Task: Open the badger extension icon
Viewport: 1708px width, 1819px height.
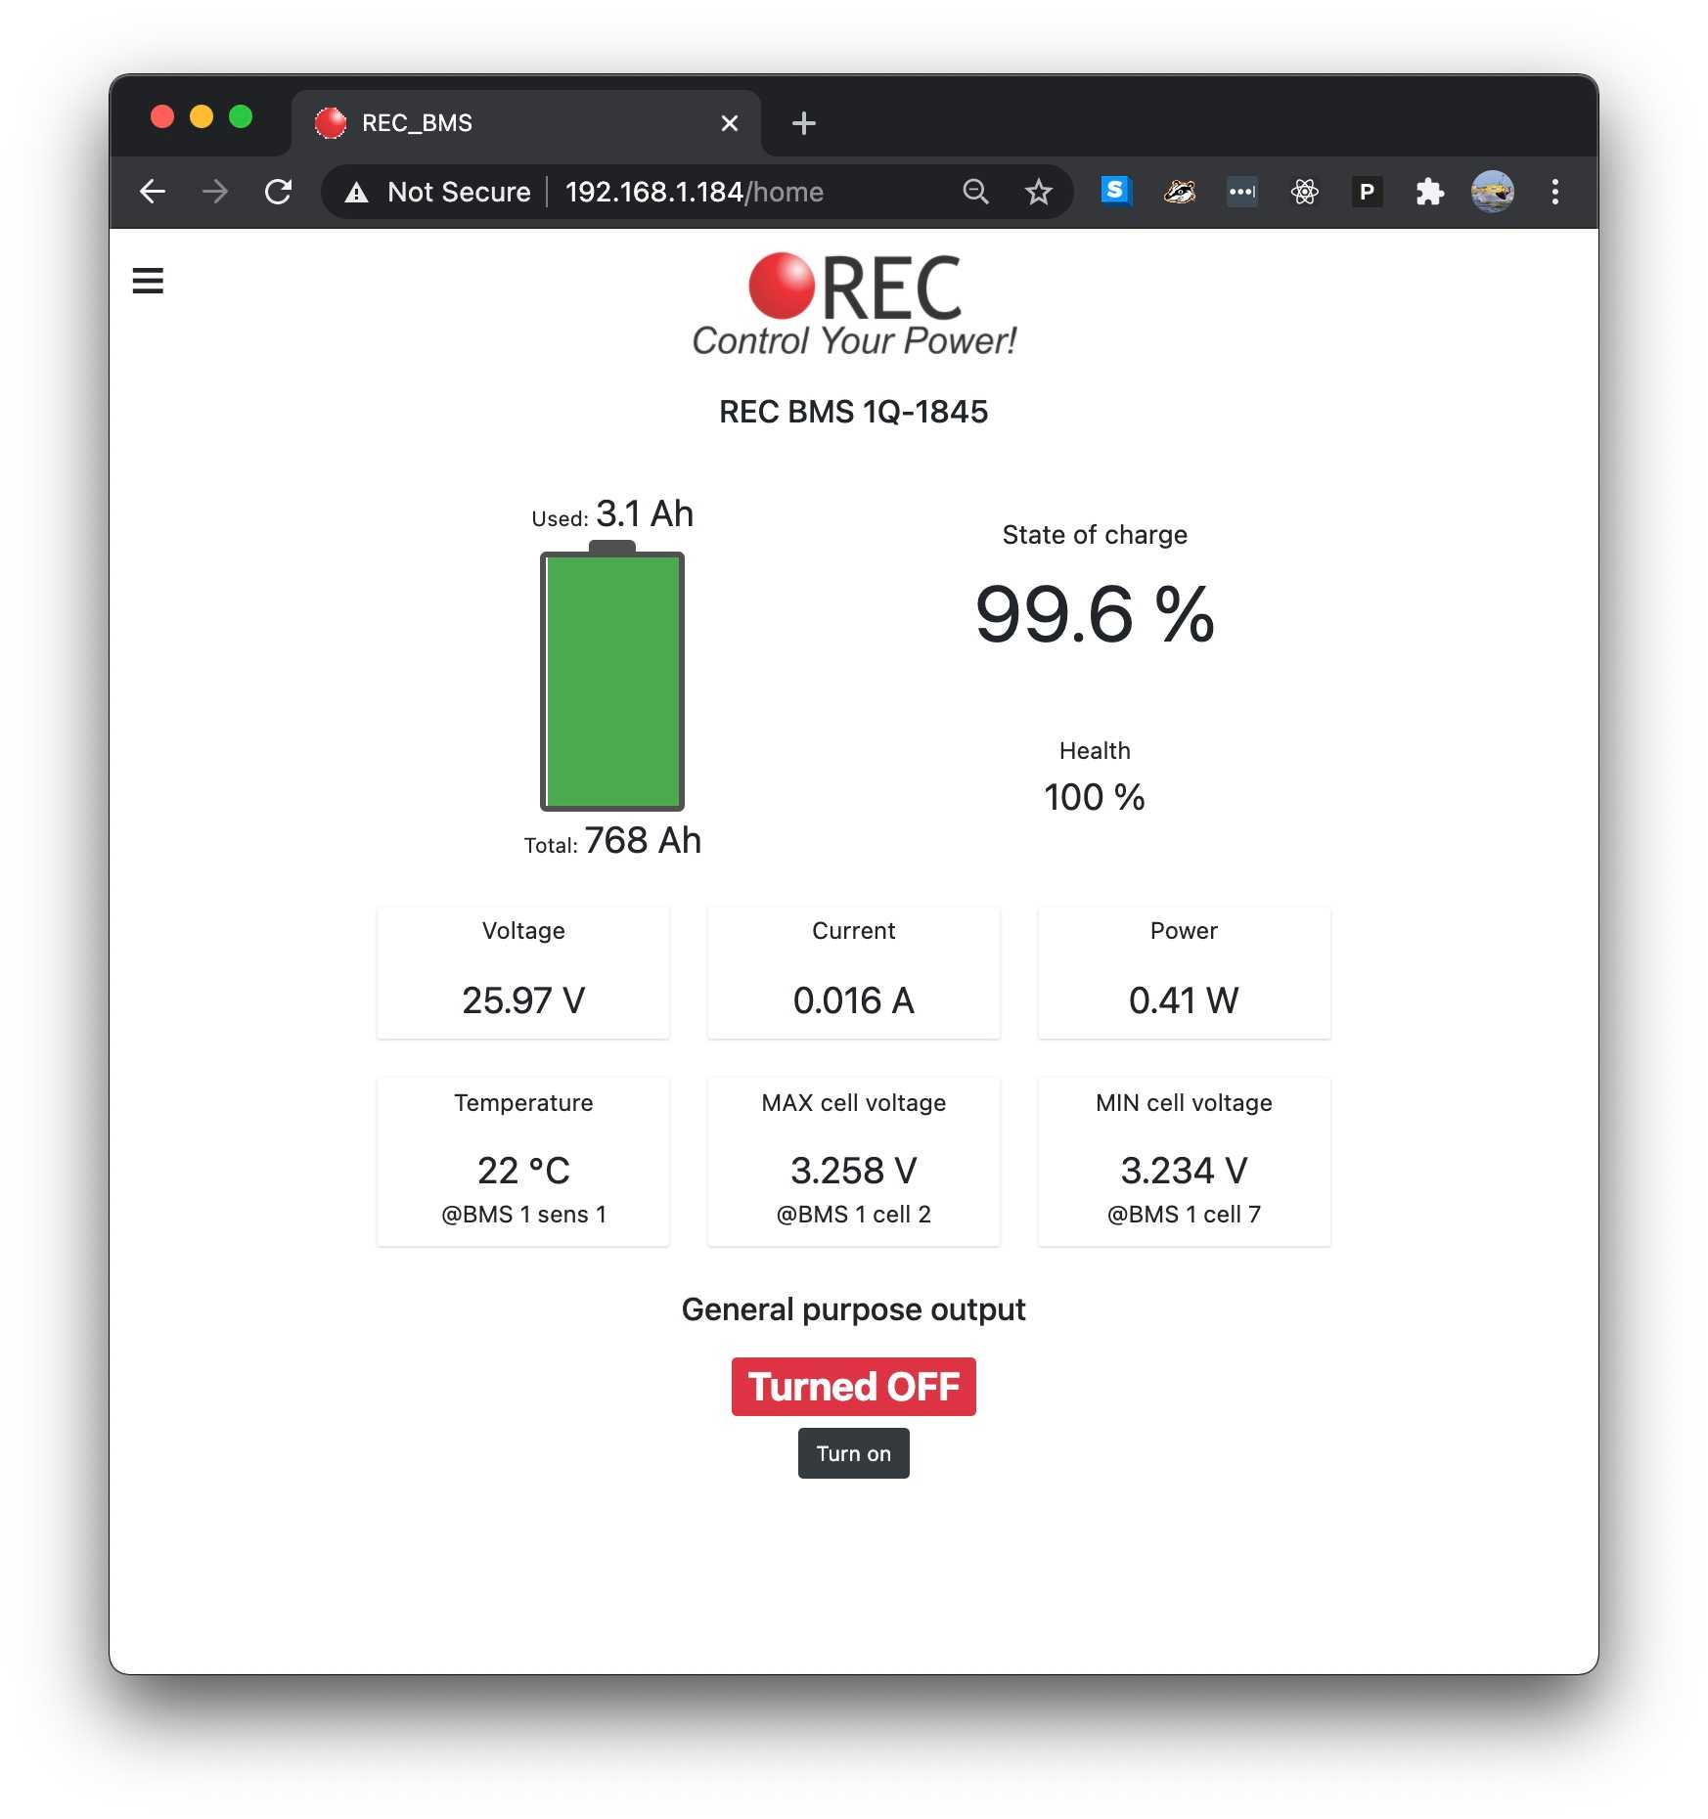Action: (x=1179, y=192)
